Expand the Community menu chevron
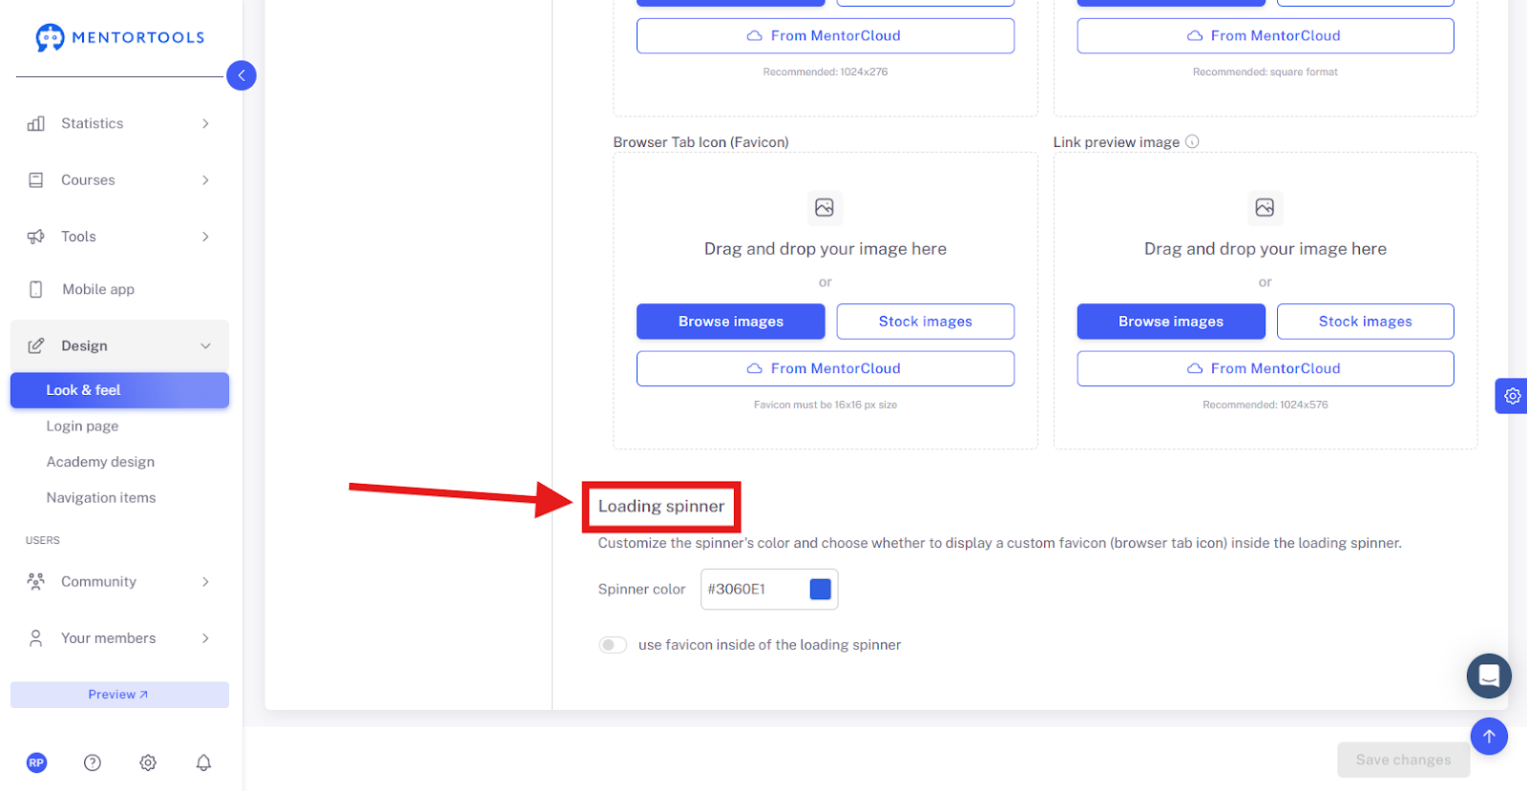The image size is (1527, 791). [205, 581]
